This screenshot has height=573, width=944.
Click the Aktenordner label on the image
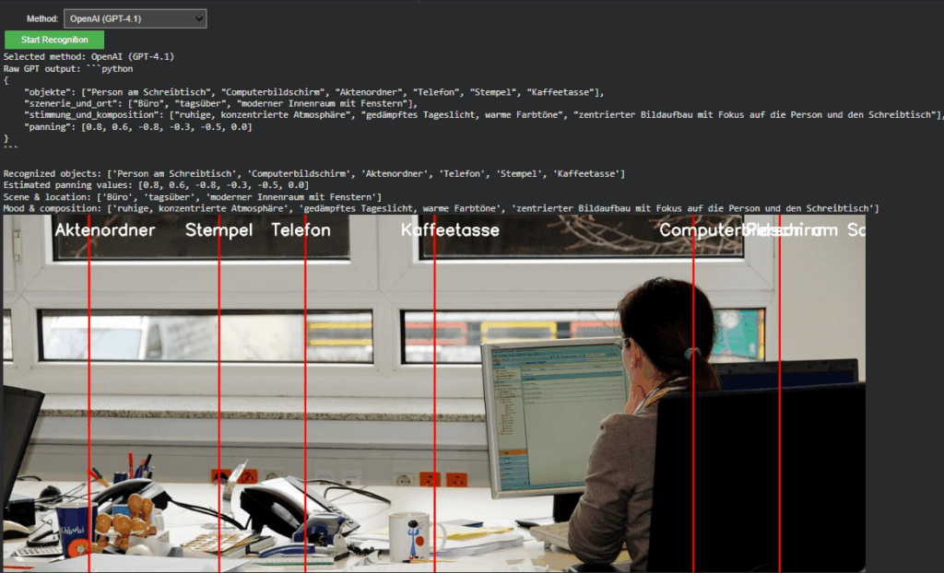(x=104, y=230)
